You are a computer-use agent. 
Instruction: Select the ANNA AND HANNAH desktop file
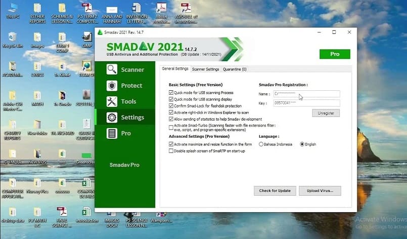(112, 16)
